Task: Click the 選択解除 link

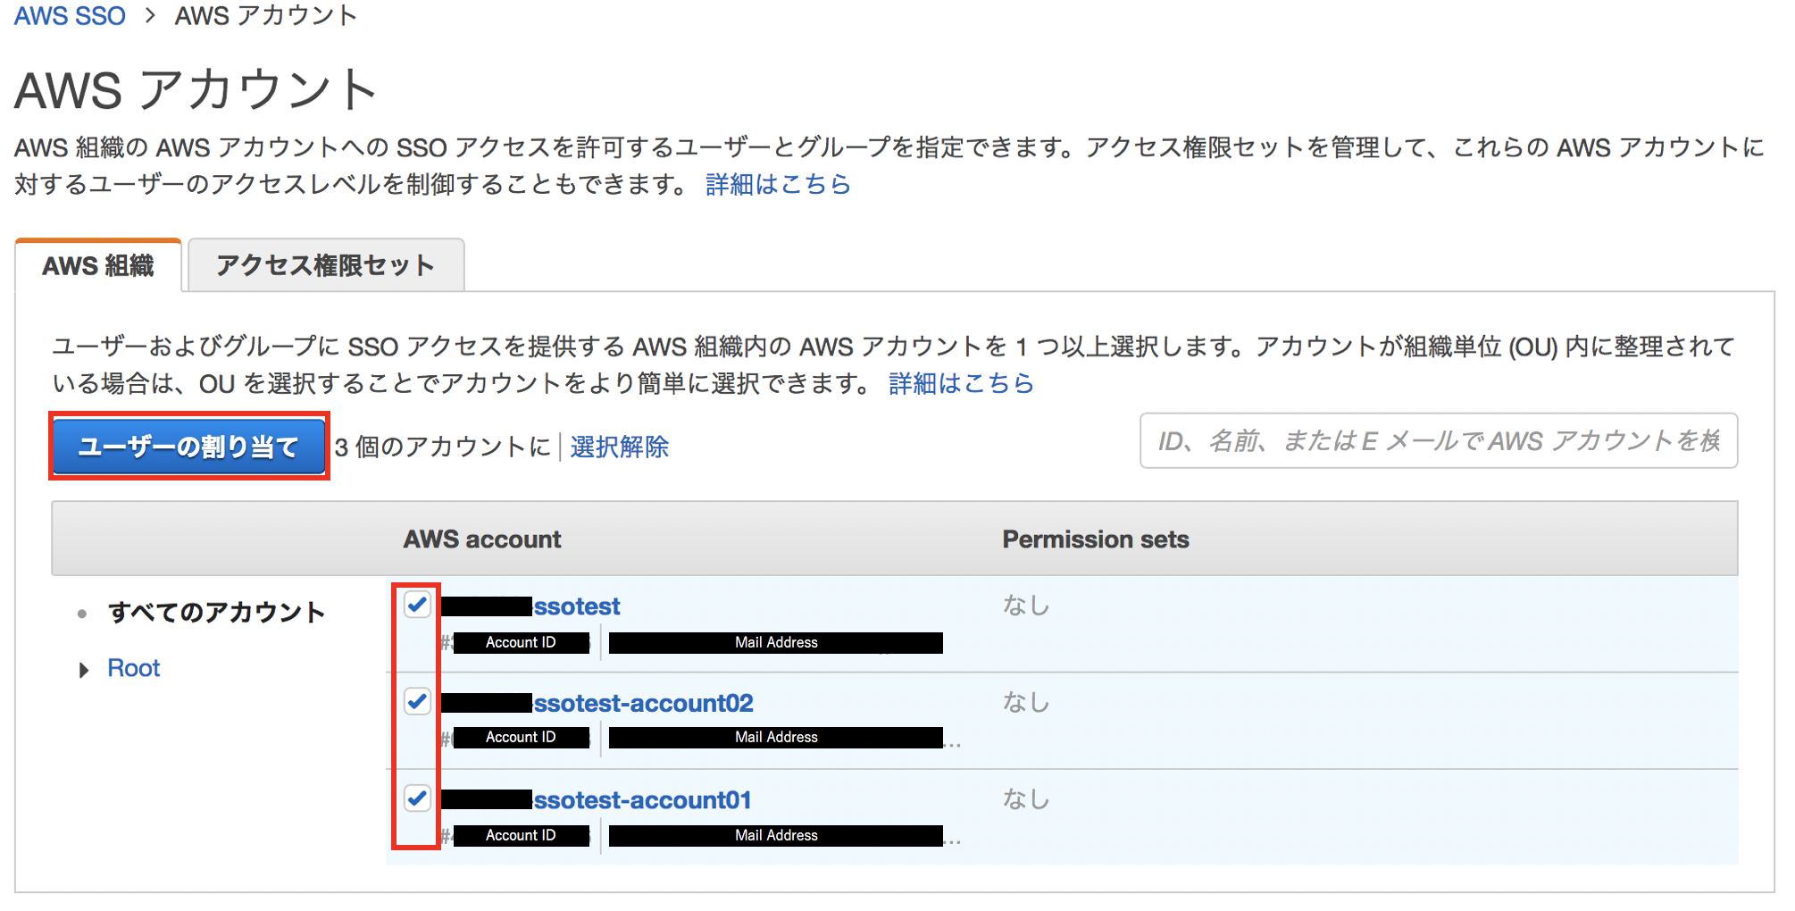Action: [619, 447]
